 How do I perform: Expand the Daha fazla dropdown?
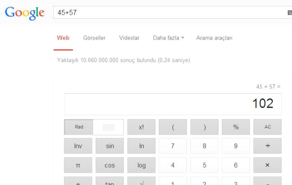pyautogui.click(x=169, y=38)
